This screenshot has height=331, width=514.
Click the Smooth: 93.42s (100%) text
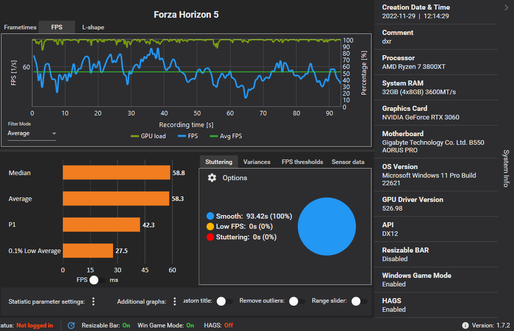254,216
